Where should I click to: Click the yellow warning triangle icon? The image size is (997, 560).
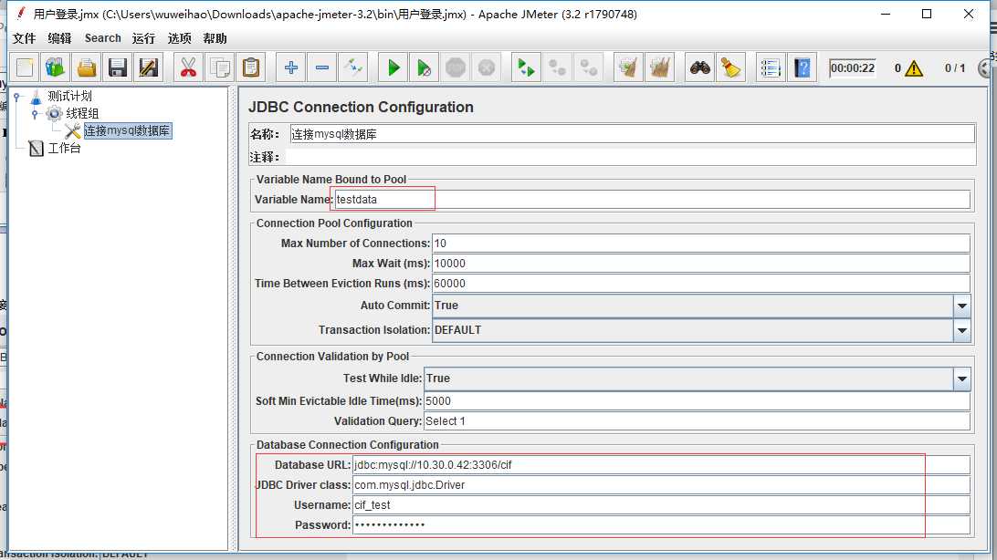(x=914, y=67)
